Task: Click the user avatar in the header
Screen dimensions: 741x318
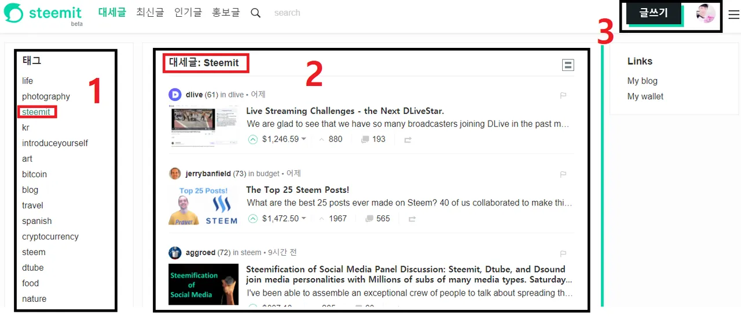Action: 706,13
